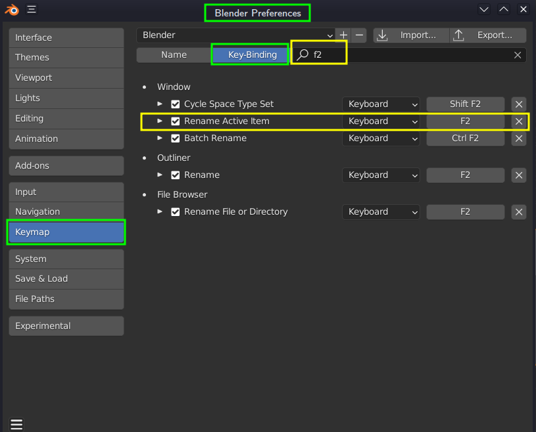536x432 pixels.
Task: Open the Animation section
Action: pyautogui.click(x=66, y=139)
